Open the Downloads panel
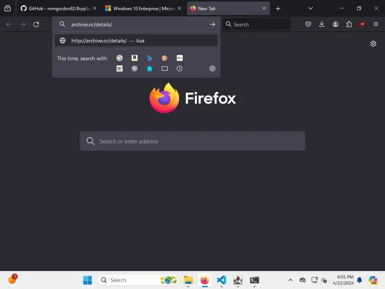 [322, 24]
